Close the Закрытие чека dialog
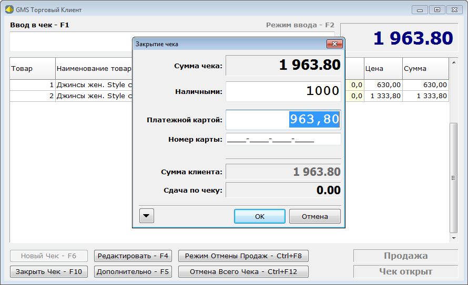468x285 pixels. click(334, 44)
